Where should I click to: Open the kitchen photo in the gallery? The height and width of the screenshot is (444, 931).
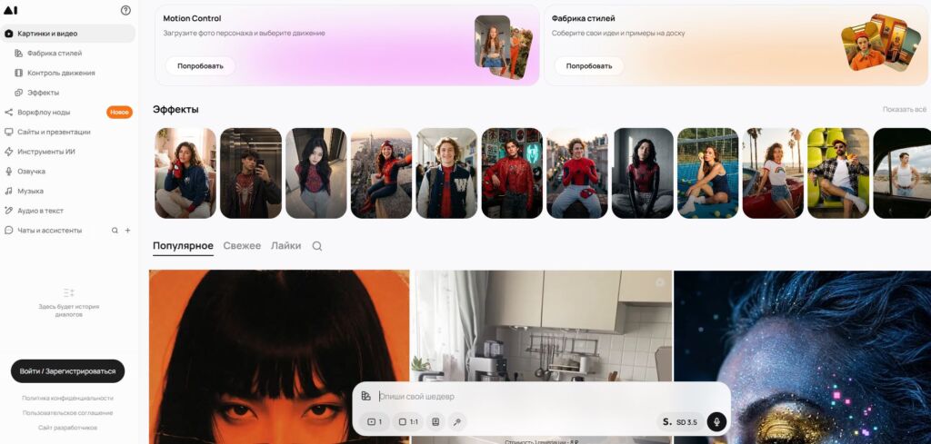(x=542, y=325)
